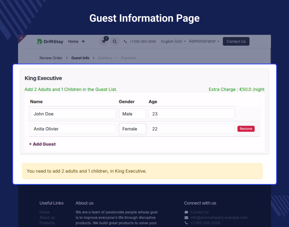Open the shopping cart icon

(x=103, y=42)
